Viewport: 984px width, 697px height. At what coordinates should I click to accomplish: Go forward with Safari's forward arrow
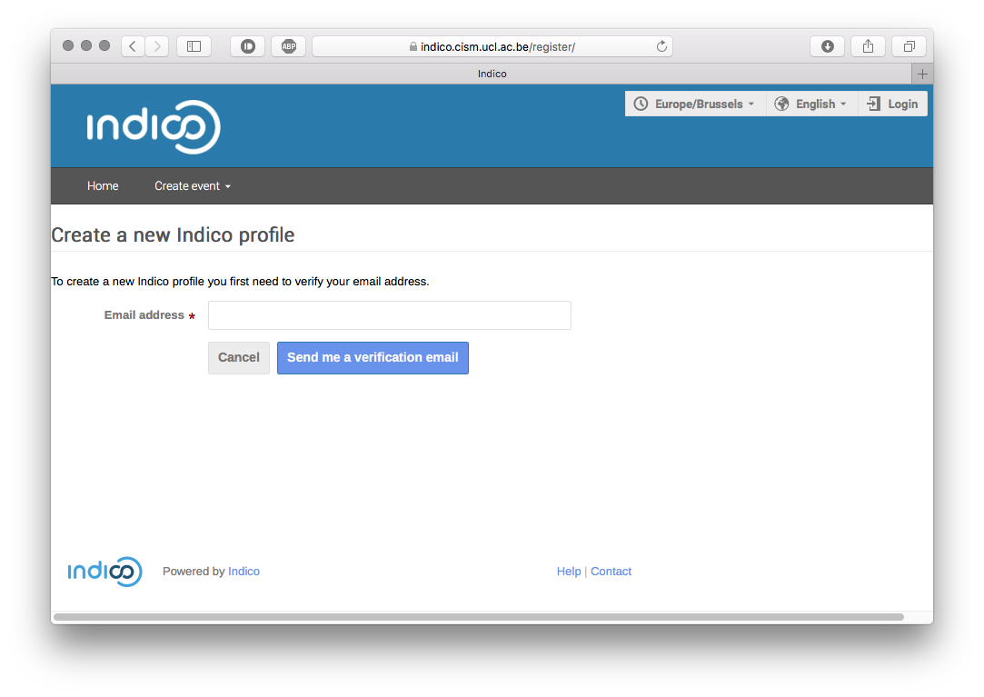[157, 46]
